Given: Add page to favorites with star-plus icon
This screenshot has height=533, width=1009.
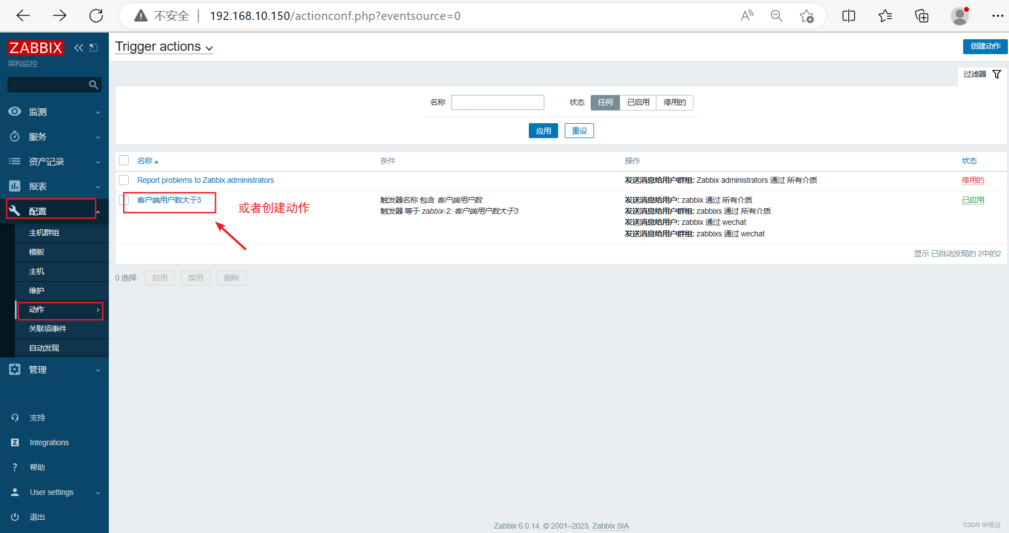Looking at the screenshot, I should pyautogui.click(x=807, y=15).
